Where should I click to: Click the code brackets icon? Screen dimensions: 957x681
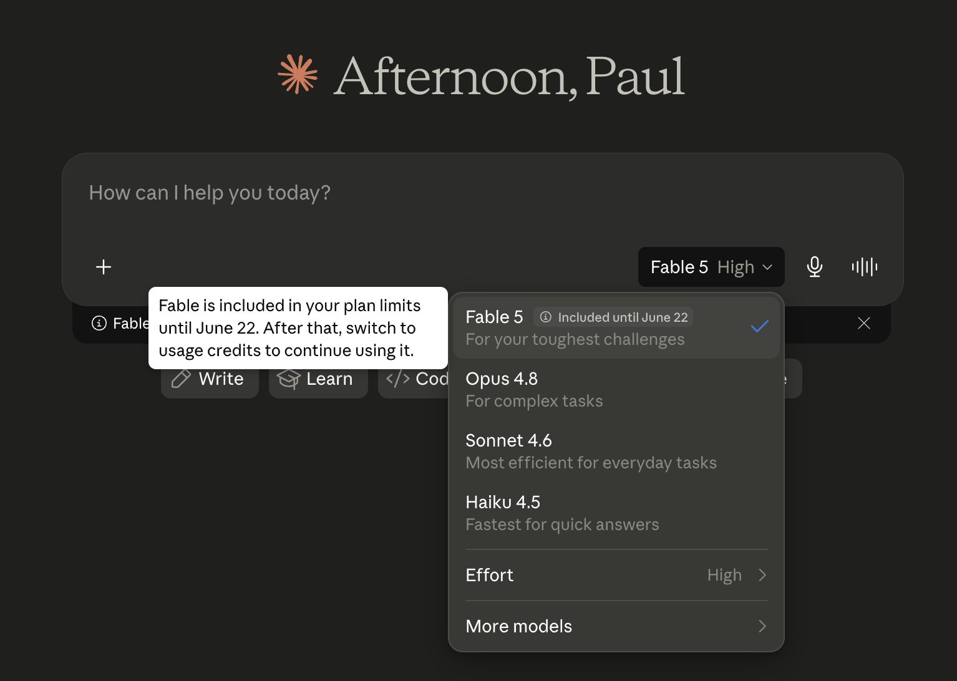pyautogui.click(x=397, y=379)
